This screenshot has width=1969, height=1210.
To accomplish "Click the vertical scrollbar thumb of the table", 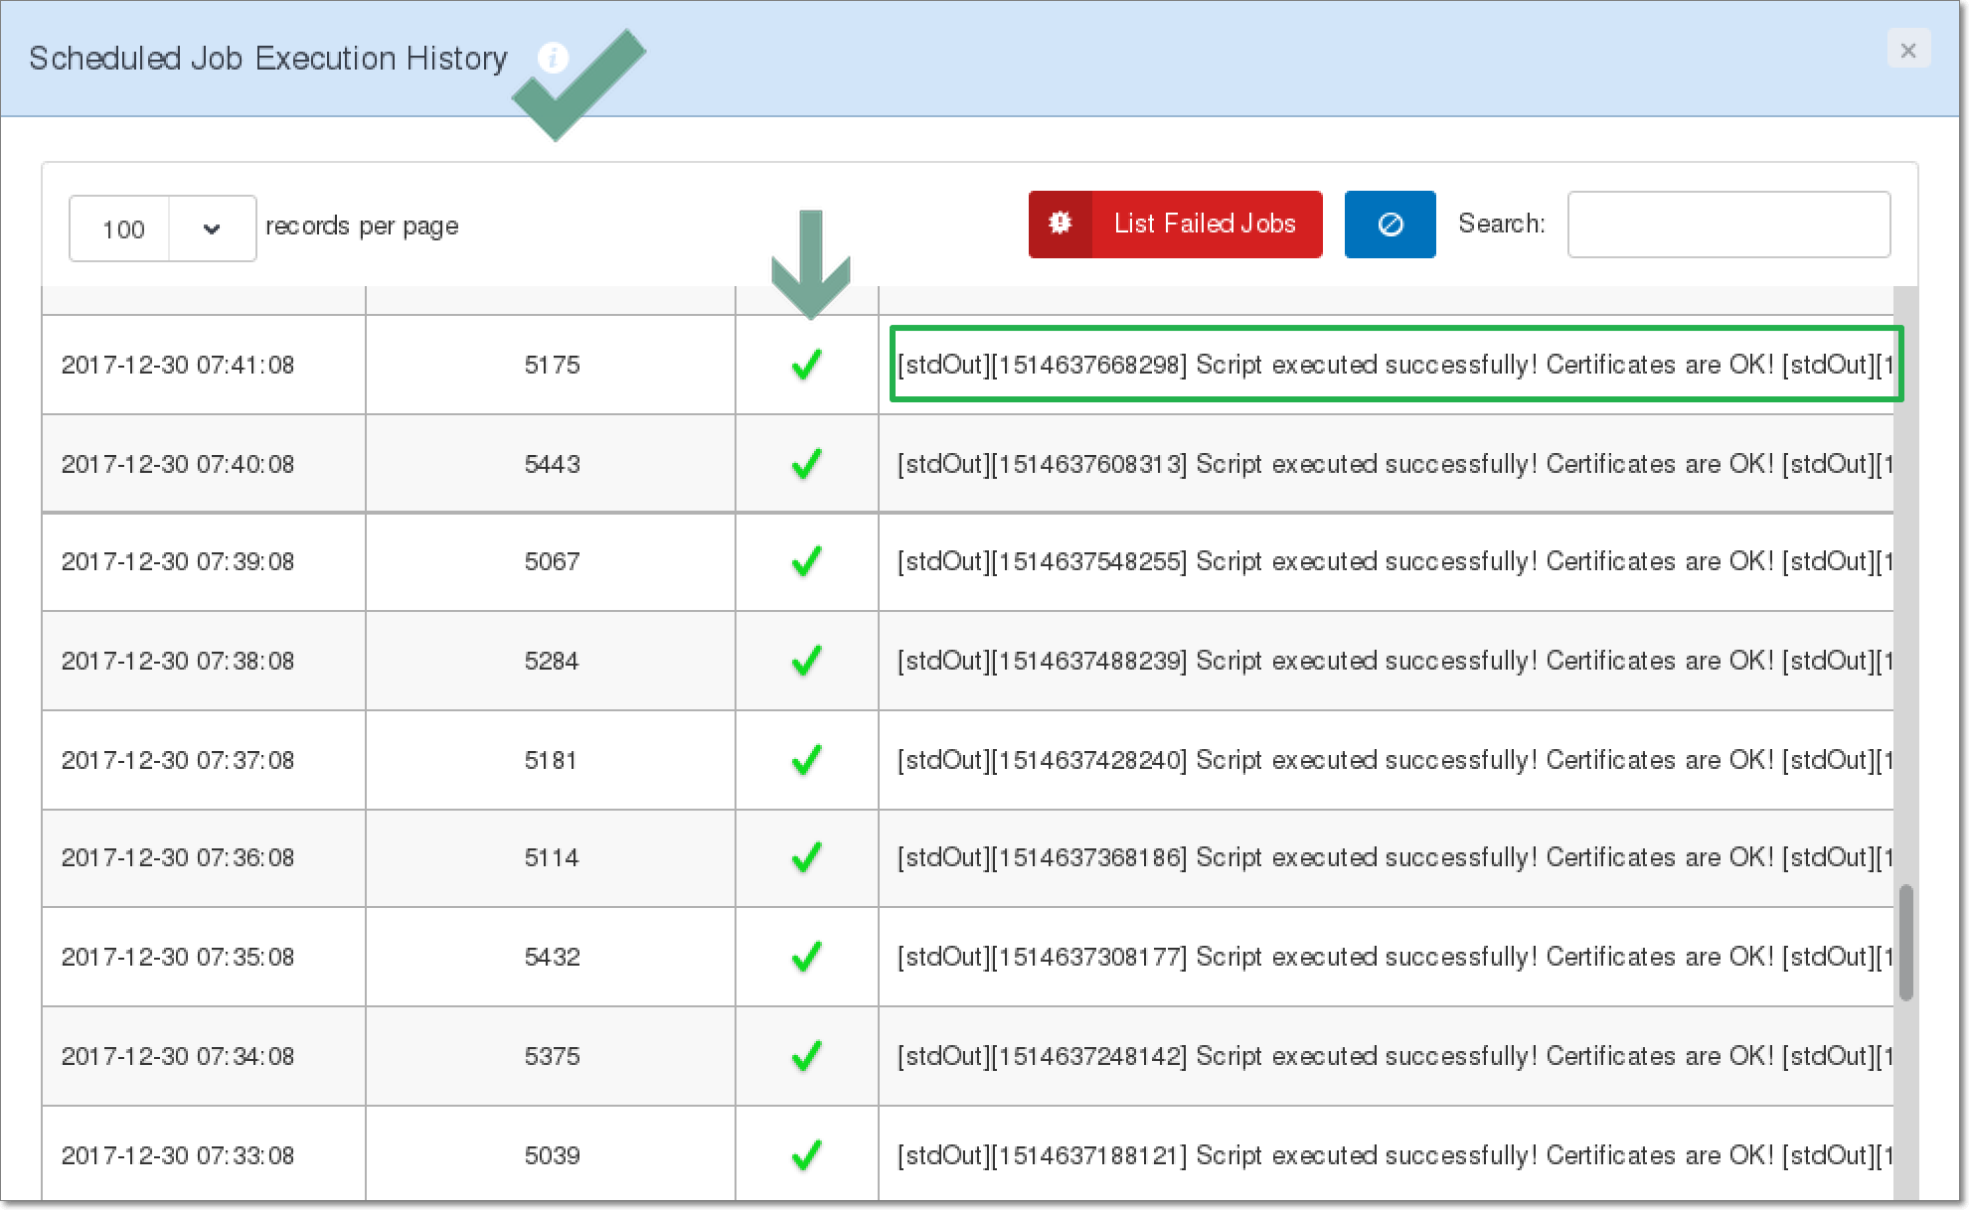I will coord(1905,942).
